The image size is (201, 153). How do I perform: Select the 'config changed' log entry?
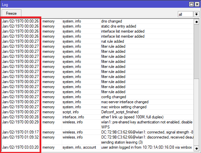97,97
